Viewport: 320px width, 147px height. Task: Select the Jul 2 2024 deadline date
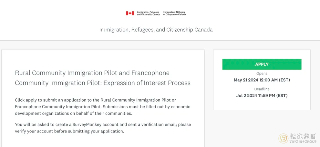click(x=262, y=95)
